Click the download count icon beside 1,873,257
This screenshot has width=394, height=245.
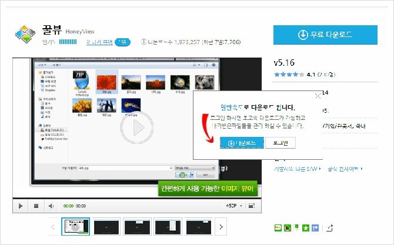tap(143, 42)
